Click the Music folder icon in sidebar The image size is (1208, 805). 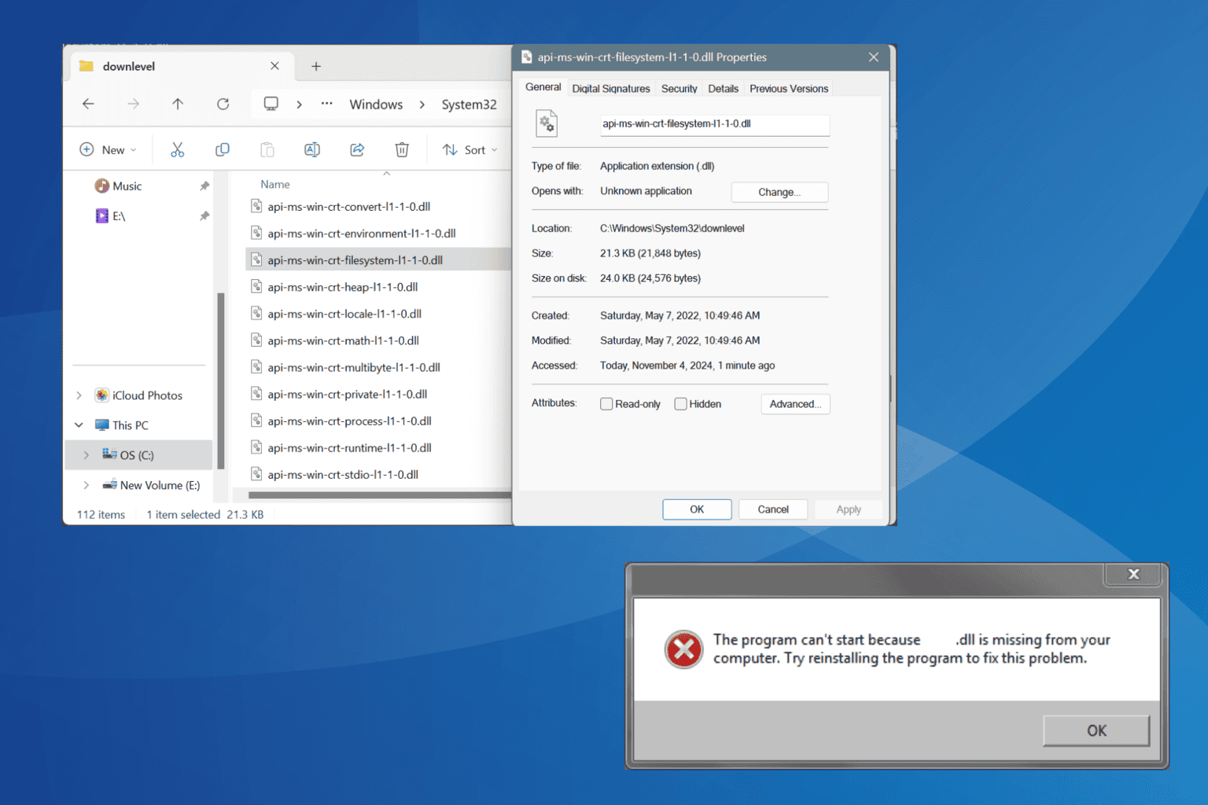tap(101, 186)
